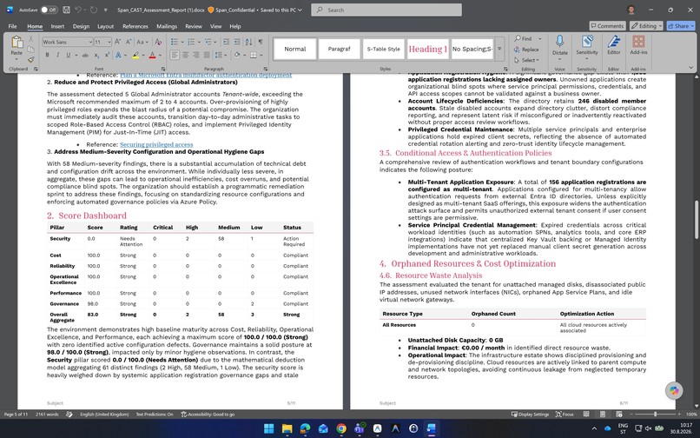Select the Format Painter brush

[x=30, y=59]
